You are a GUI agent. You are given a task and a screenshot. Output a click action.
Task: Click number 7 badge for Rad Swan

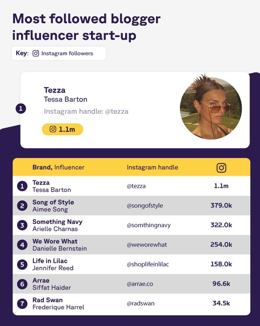(22, 304)
